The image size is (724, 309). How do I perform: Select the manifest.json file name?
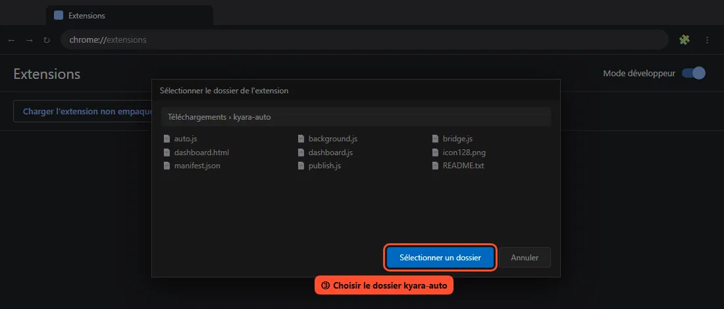tap(197, 166)
